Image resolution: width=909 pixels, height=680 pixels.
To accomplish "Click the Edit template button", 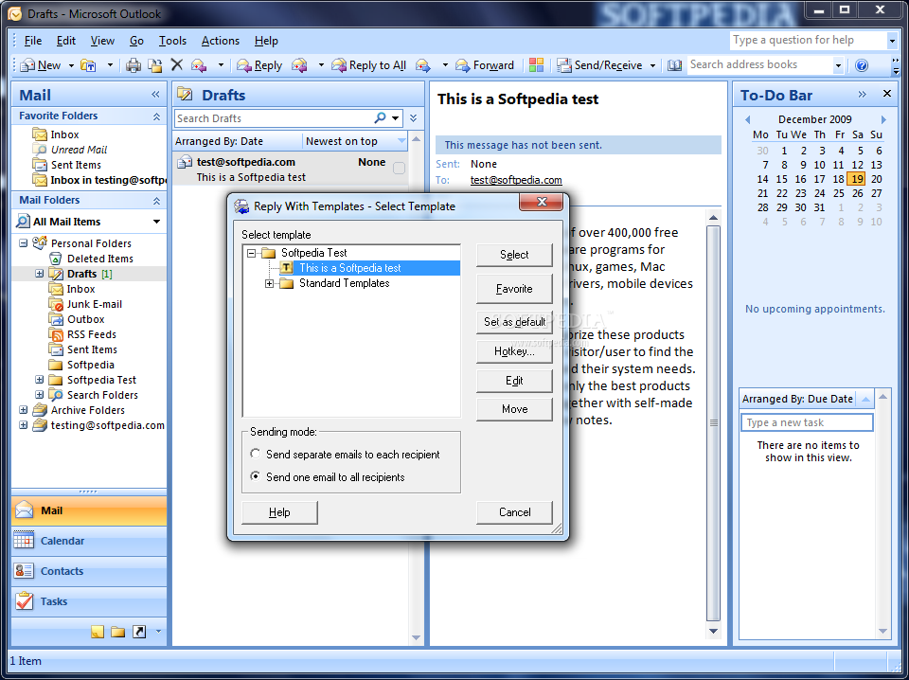I will pyautogui.click(x=514, y=381).
